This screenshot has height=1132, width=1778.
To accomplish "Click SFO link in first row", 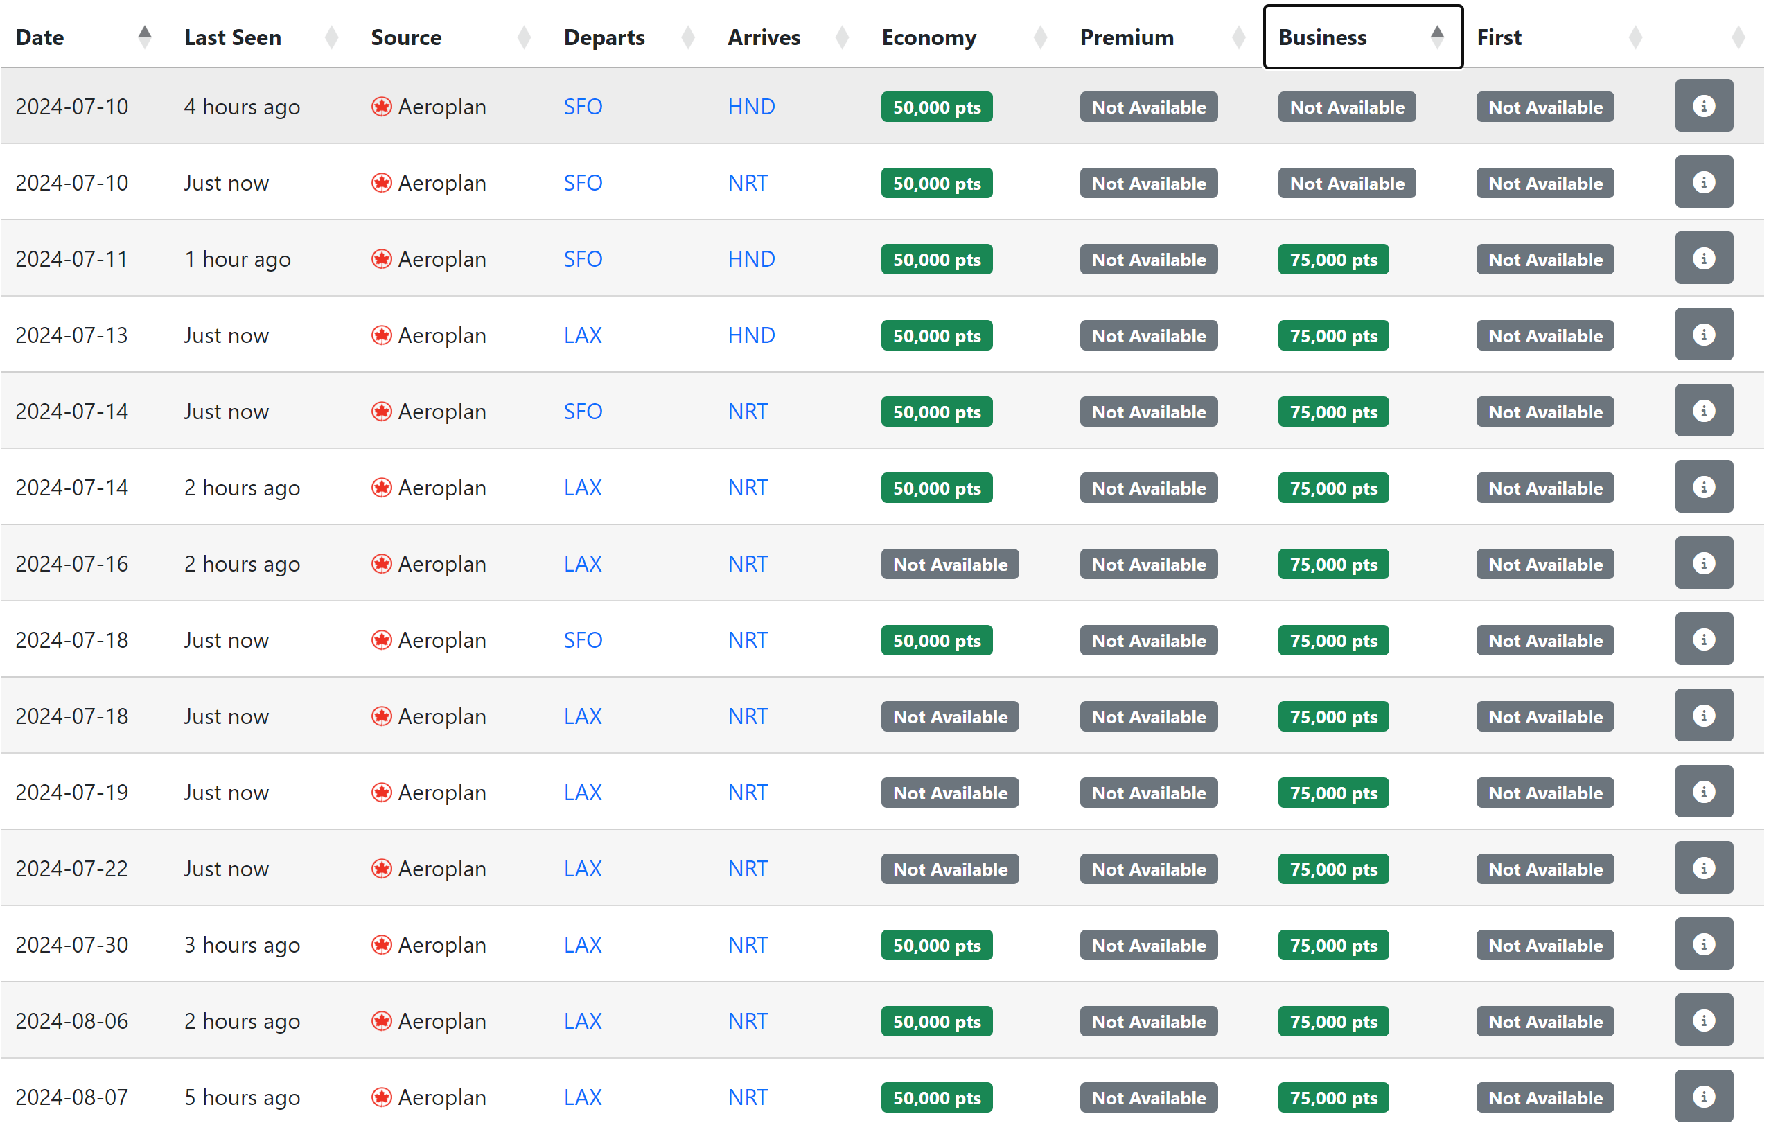I will pyautogui.click(x=583, y=106).
